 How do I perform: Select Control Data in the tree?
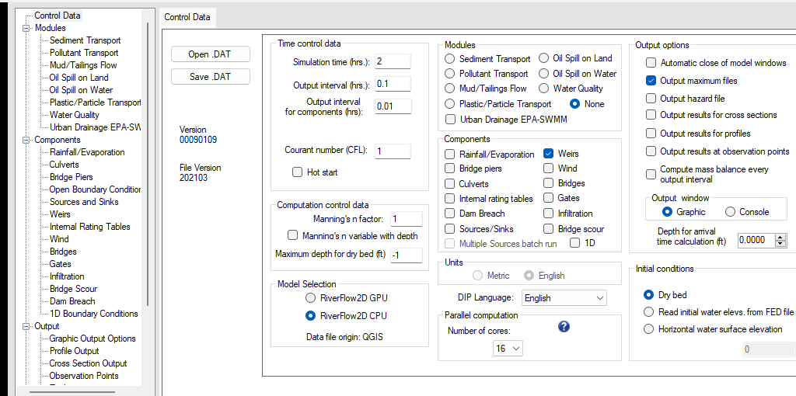pos(58,16)
